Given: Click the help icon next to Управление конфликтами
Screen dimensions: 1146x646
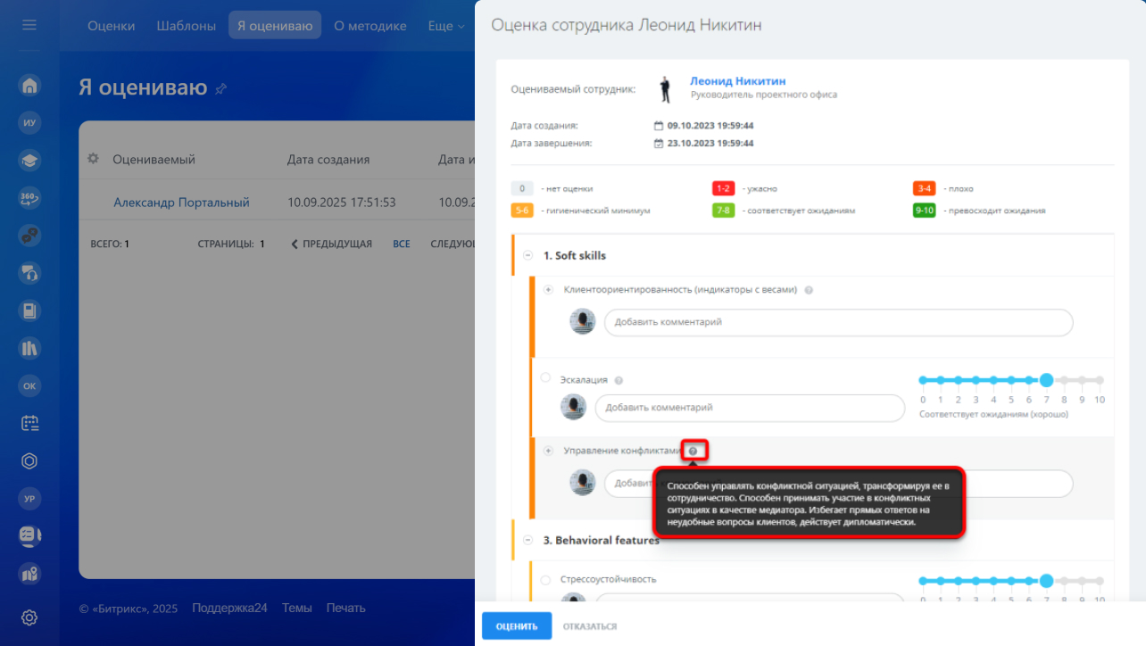Looking at the screenshot, I should (x=693, y=451).
